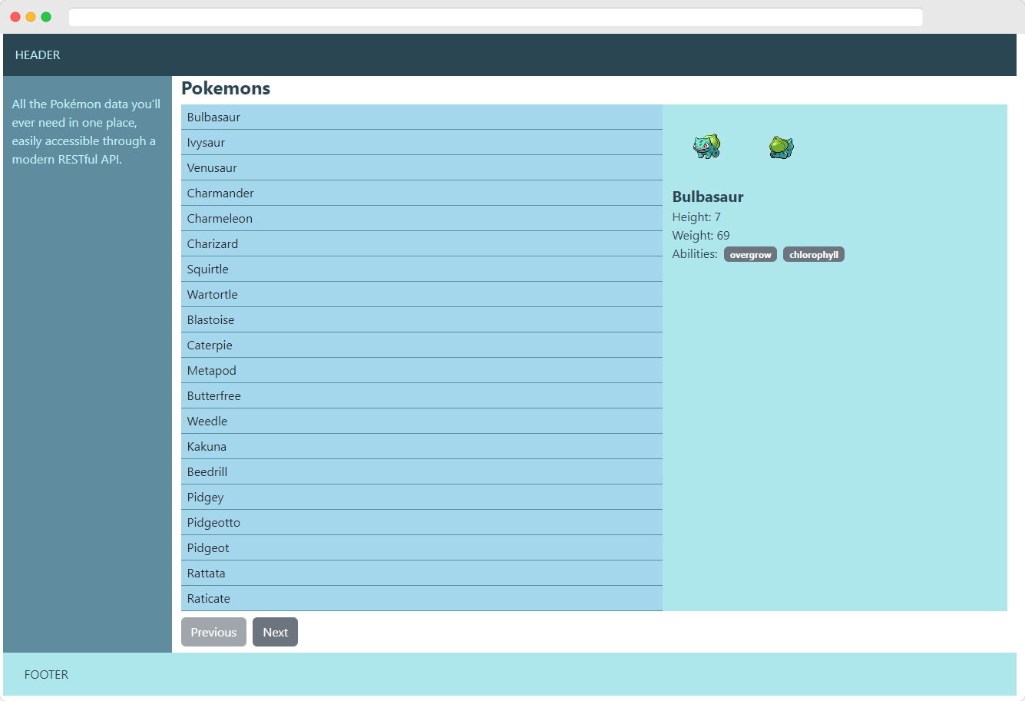
Task: Click the FOOTER text
Action: [x=46, y=675]
